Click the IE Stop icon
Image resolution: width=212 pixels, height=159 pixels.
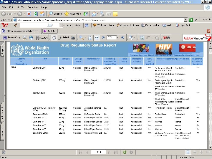(x=29, y=14)
